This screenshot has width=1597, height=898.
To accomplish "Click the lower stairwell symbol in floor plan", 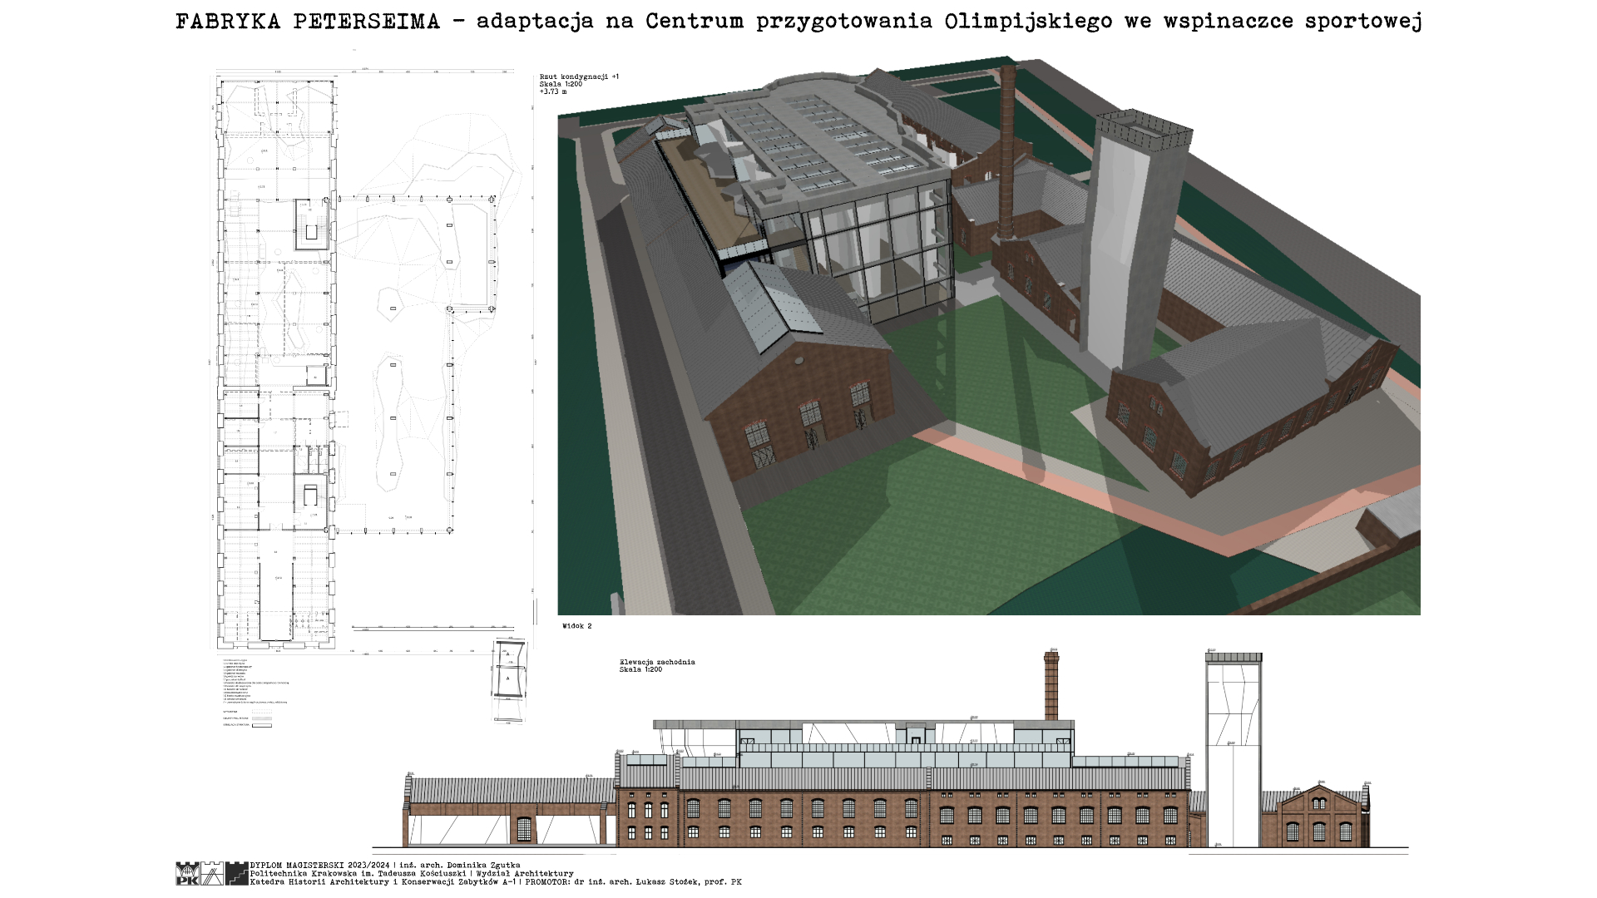I will 311,496.
